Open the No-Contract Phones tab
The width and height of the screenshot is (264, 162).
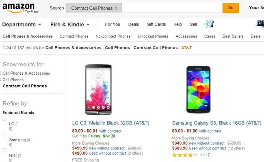[x=113, y=36]
